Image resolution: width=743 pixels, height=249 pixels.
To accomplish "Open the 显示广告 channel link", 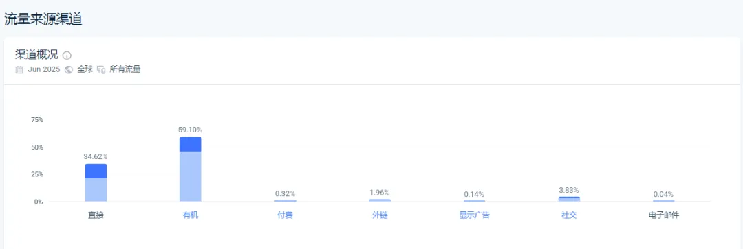I will (474, 215).
